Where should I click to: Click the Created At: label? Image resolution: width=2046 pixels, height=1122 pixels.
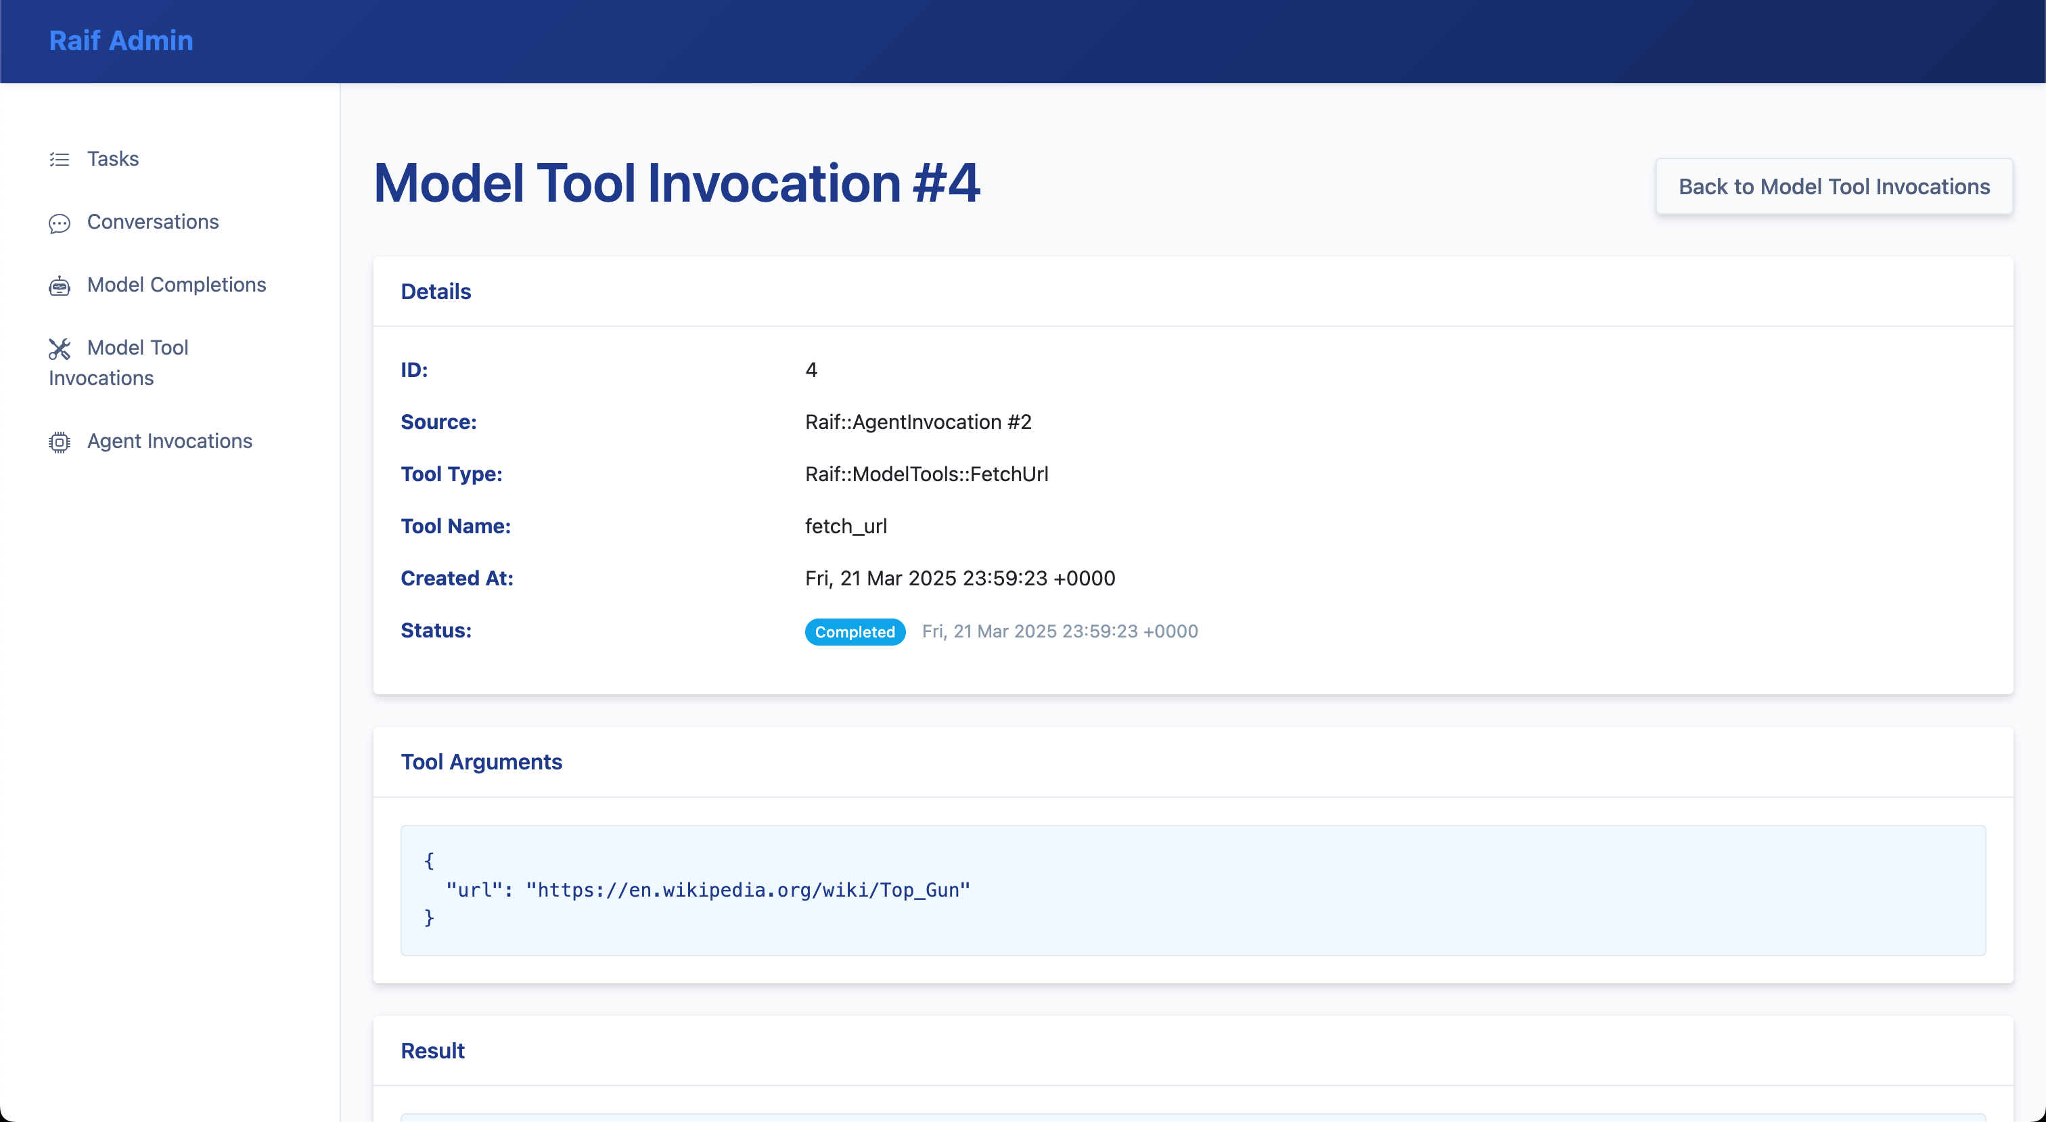coord(457,579)
